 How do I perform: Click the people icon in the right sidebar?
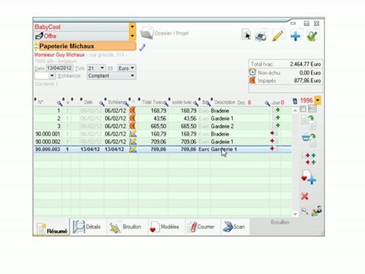coord(316,211)
